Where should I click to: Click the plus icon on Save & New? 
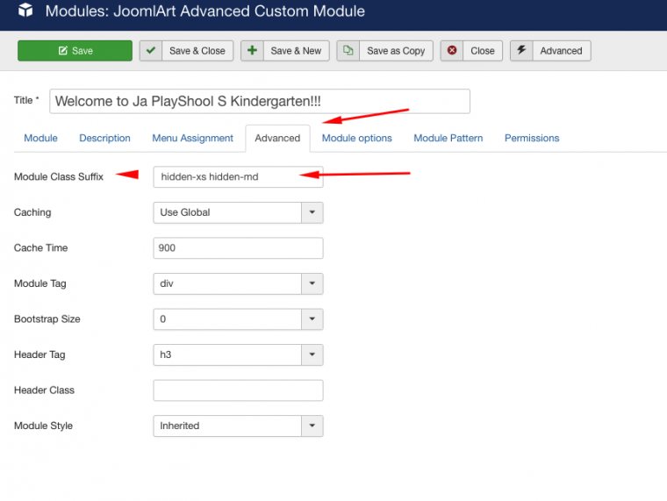coord(253,51)
